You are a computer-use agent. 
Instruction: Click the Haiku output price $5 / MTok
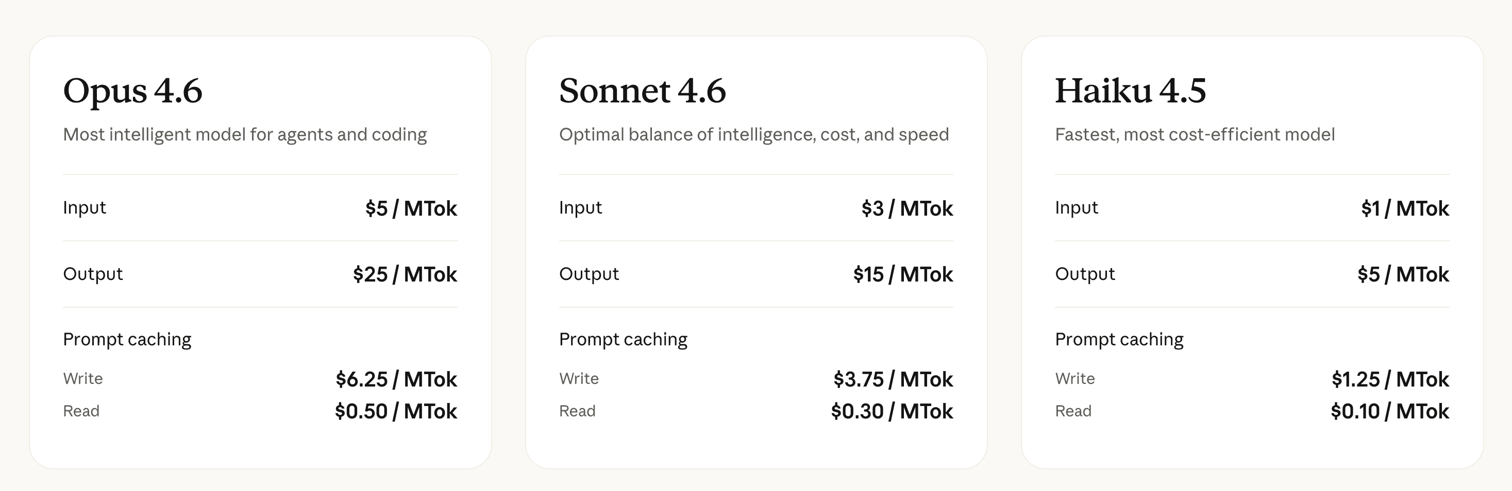pos(1403,274)
